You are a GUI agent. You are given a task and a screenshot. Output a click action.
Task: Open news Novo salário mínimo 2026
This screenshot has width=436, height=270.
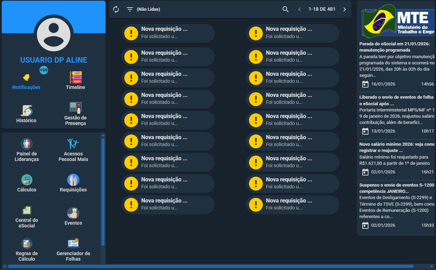pyautogui.click(x=397, y=147)
